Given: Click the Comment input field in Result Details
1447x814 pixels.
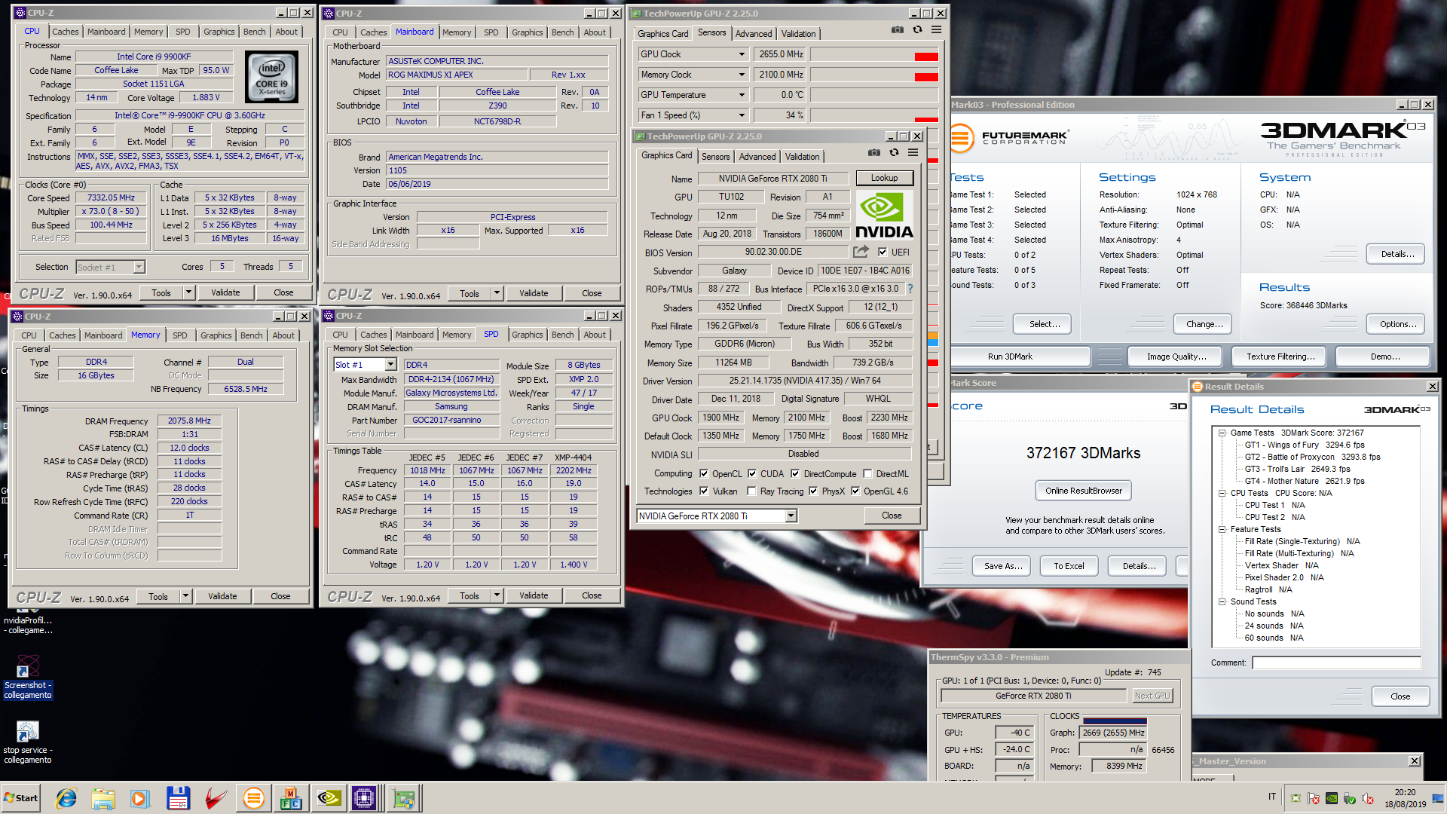Looking at the screenshot, I should 1336,663.
